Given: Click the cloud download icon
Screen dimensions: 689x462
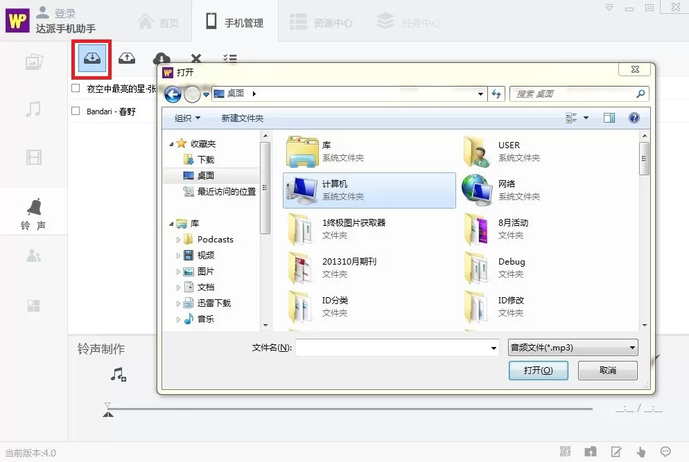Looking at the screenshot, I should (162, 58).
